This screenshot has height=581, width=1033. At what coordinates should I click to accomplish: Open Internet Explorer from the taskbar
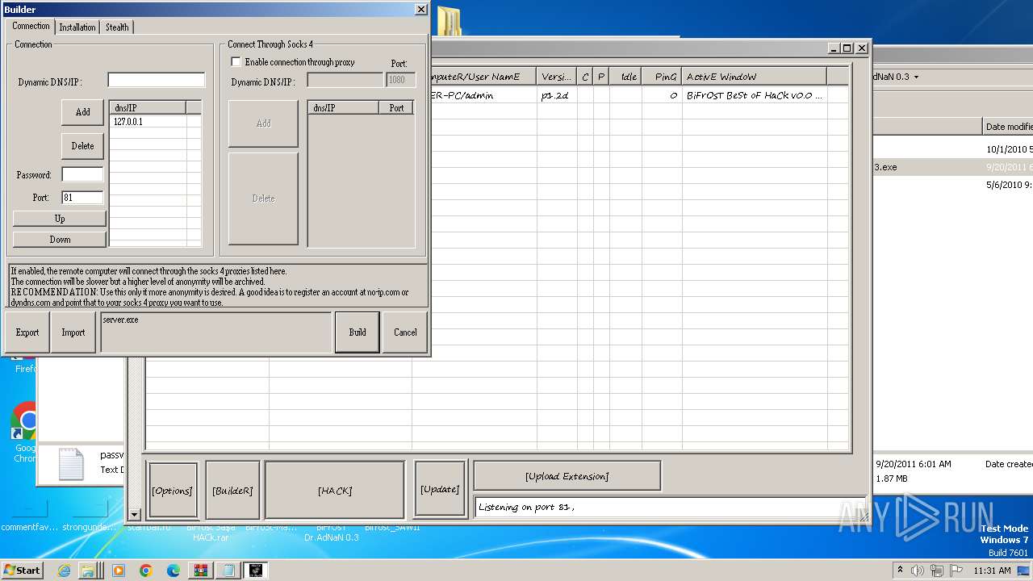coord(64,571)
